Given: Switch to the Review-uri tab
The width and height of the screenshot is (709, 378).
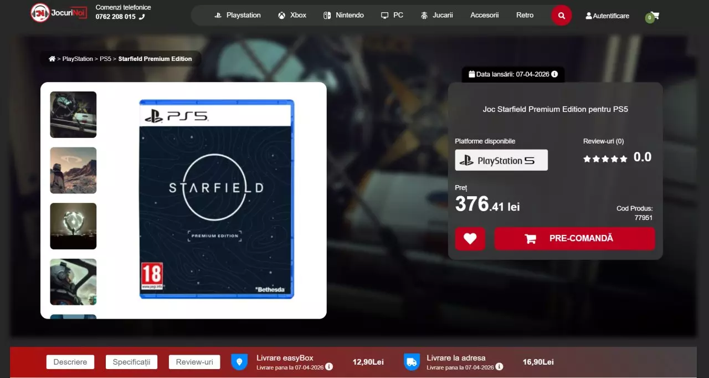Looking at the screenshot, I should click(194, 362).
